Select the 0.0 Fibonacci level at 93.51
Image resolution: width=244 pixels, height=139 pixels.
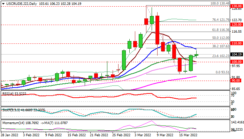pos(222,72)
